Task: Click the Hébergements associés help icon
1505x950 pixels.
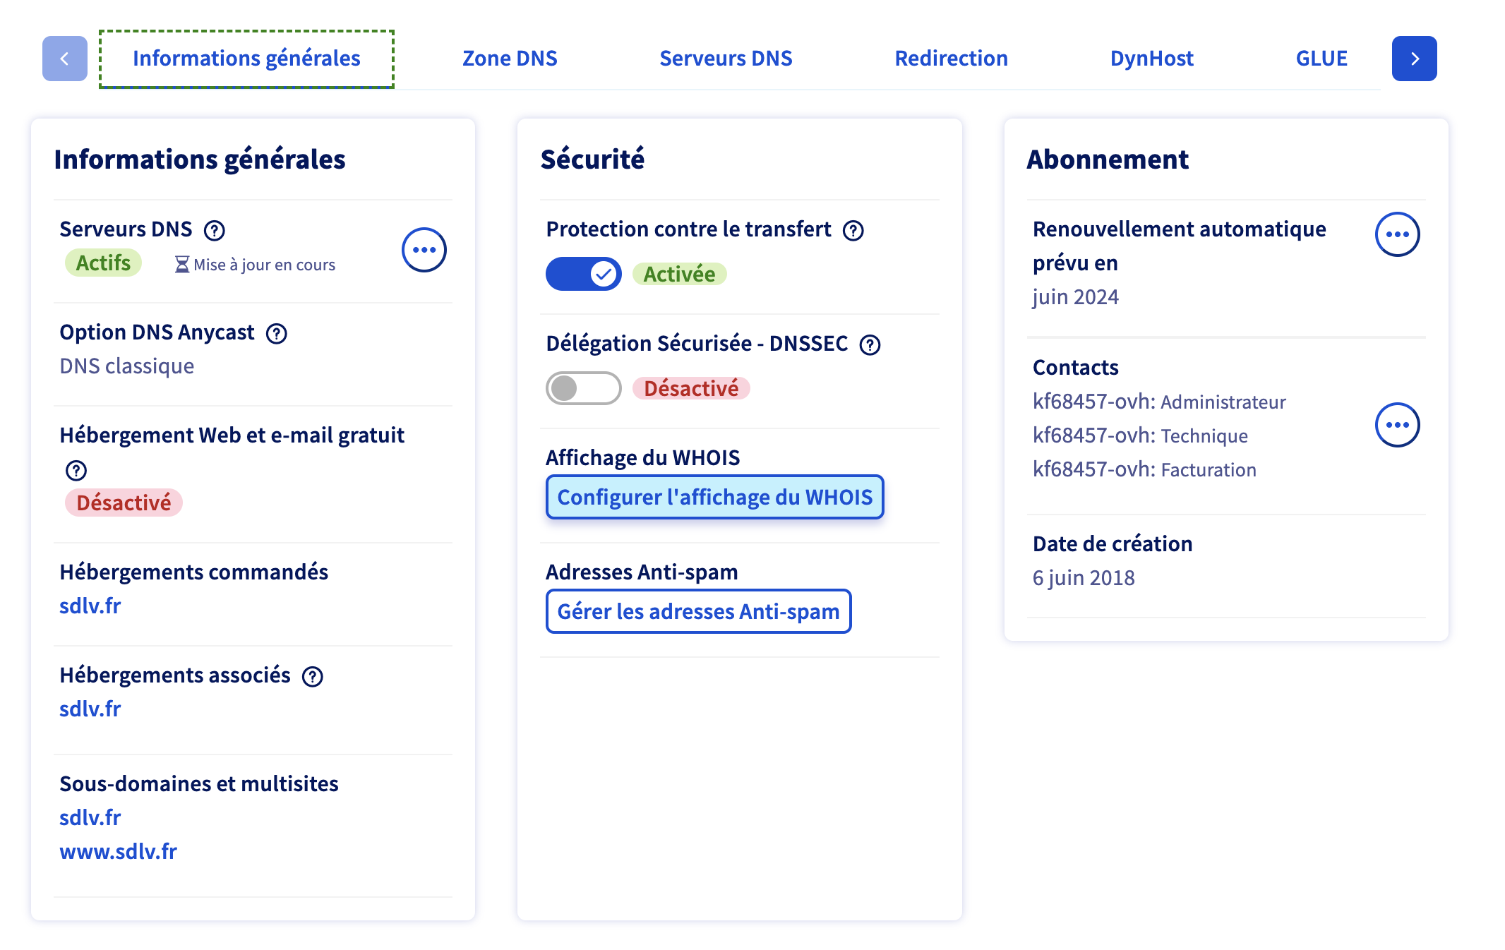Action: 312,676
